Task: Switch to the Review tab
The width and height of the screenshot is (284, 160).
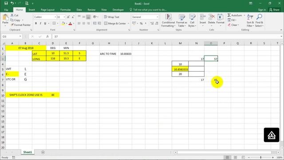Action: pyautogui.click(x=91, y=10)
